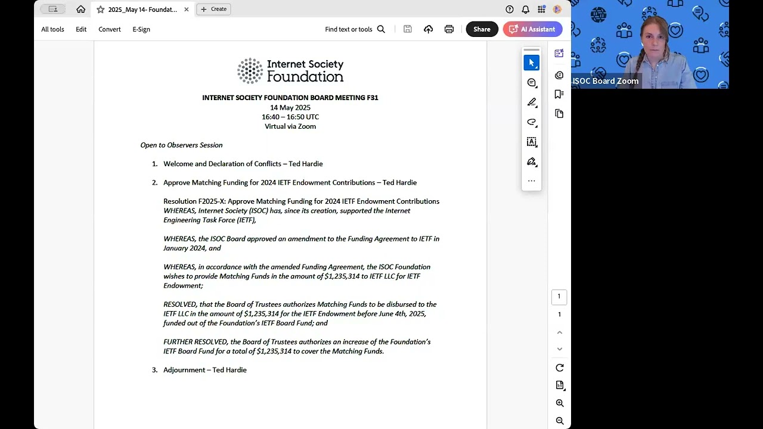Open the generative summary panel icon
The width and height of the screenshot is (763, 429).
tap(559, 54)
